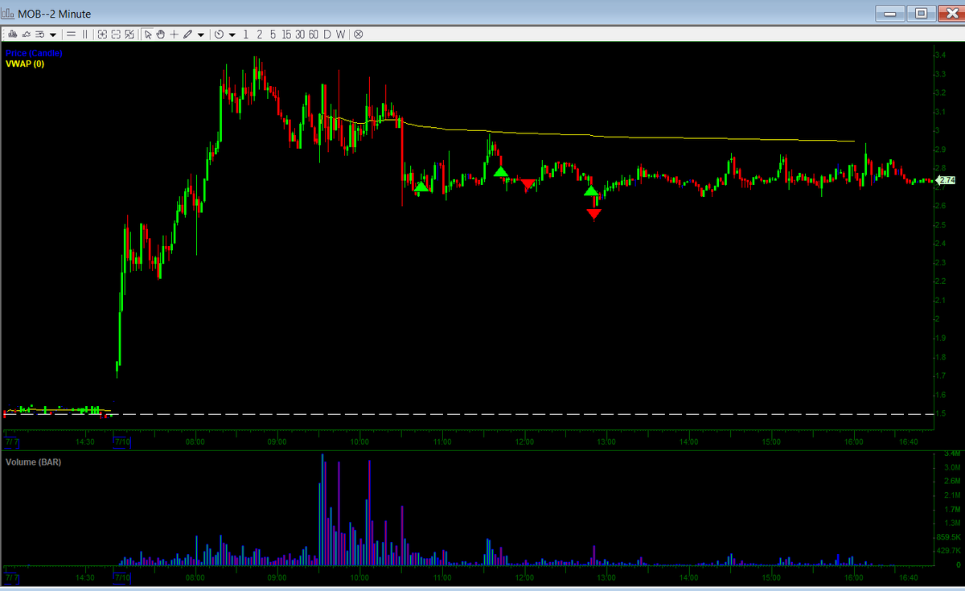The width and height of the screenshot is (965, 591).
Task: Click the 429.7K volume axis label
Action: (949, 551)
